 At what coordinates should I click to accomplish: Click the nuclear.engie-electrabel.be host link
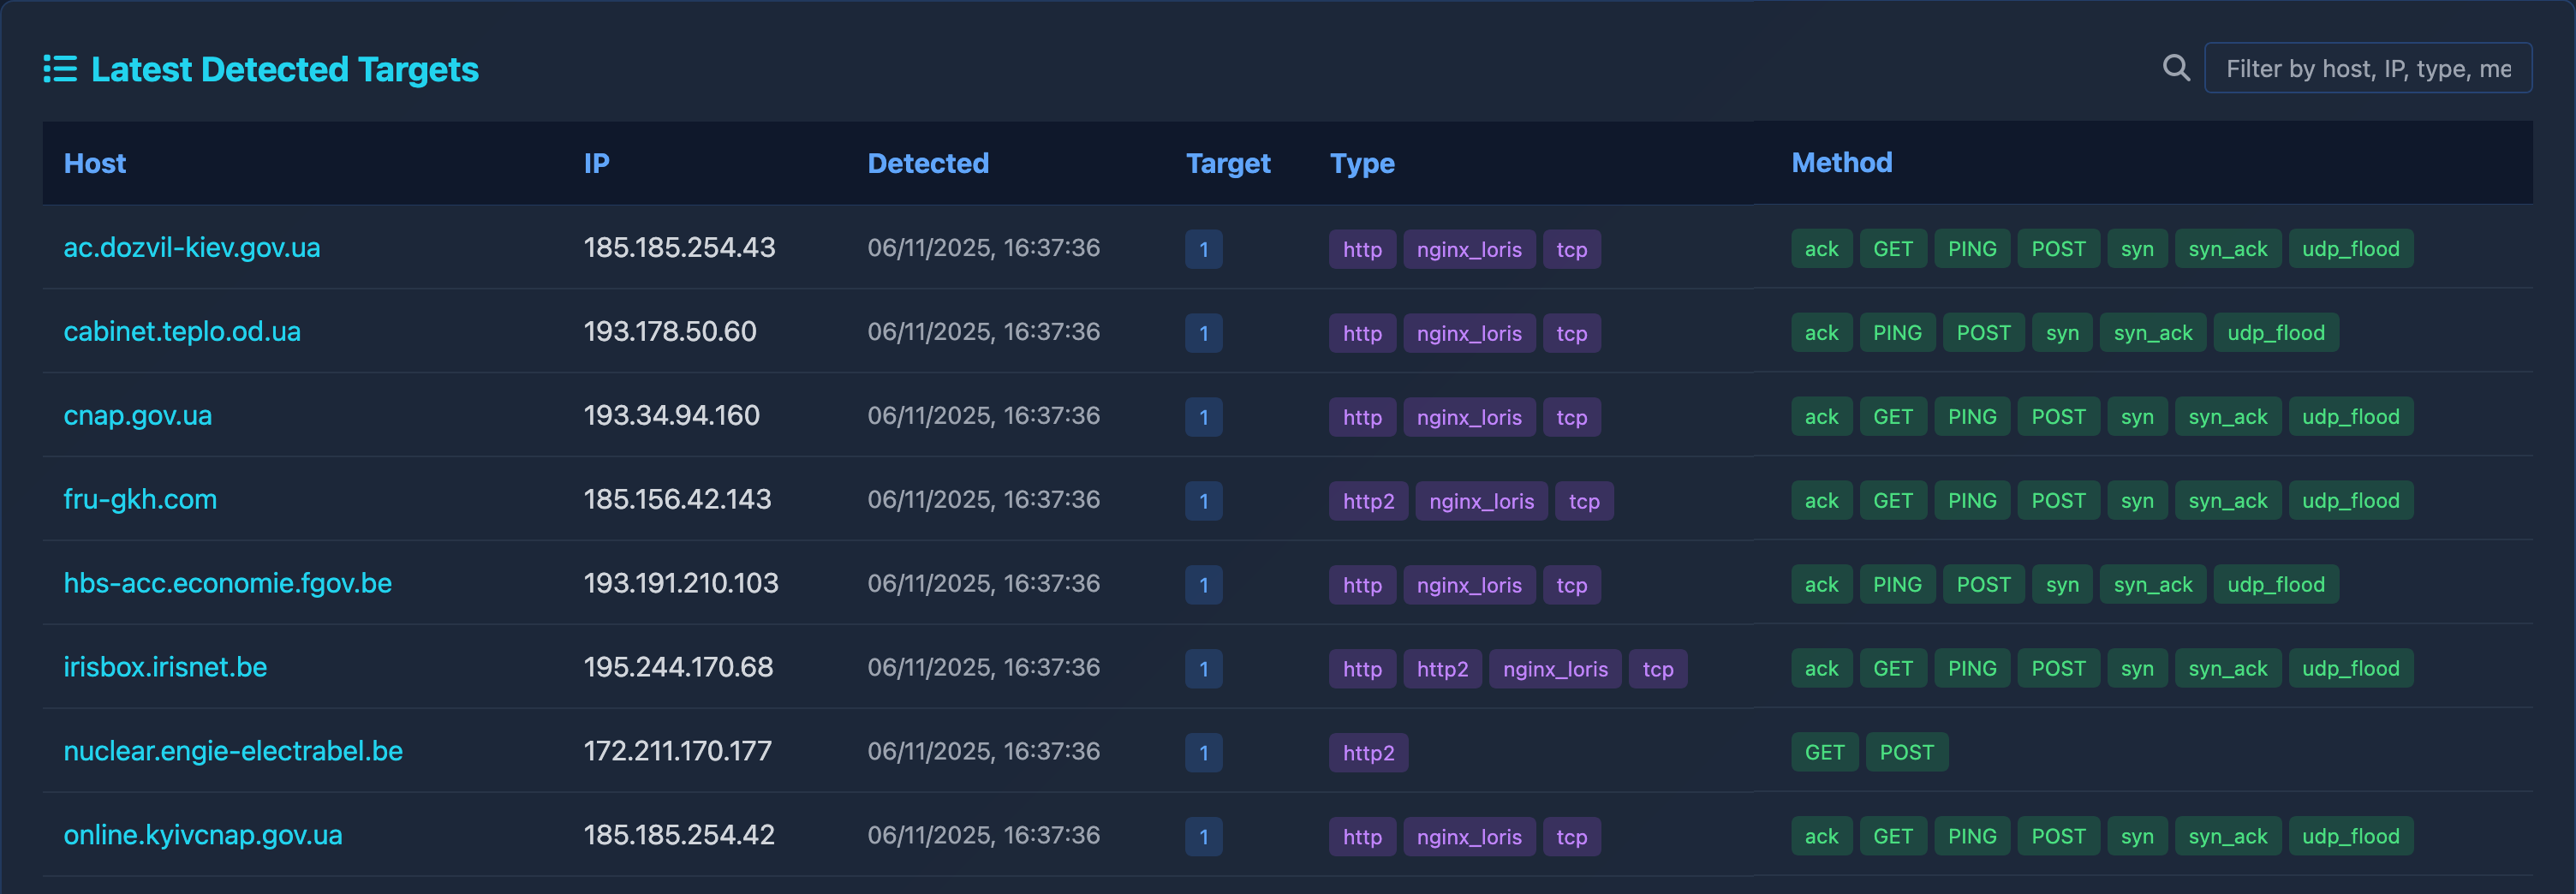click(x=233, y=752)
